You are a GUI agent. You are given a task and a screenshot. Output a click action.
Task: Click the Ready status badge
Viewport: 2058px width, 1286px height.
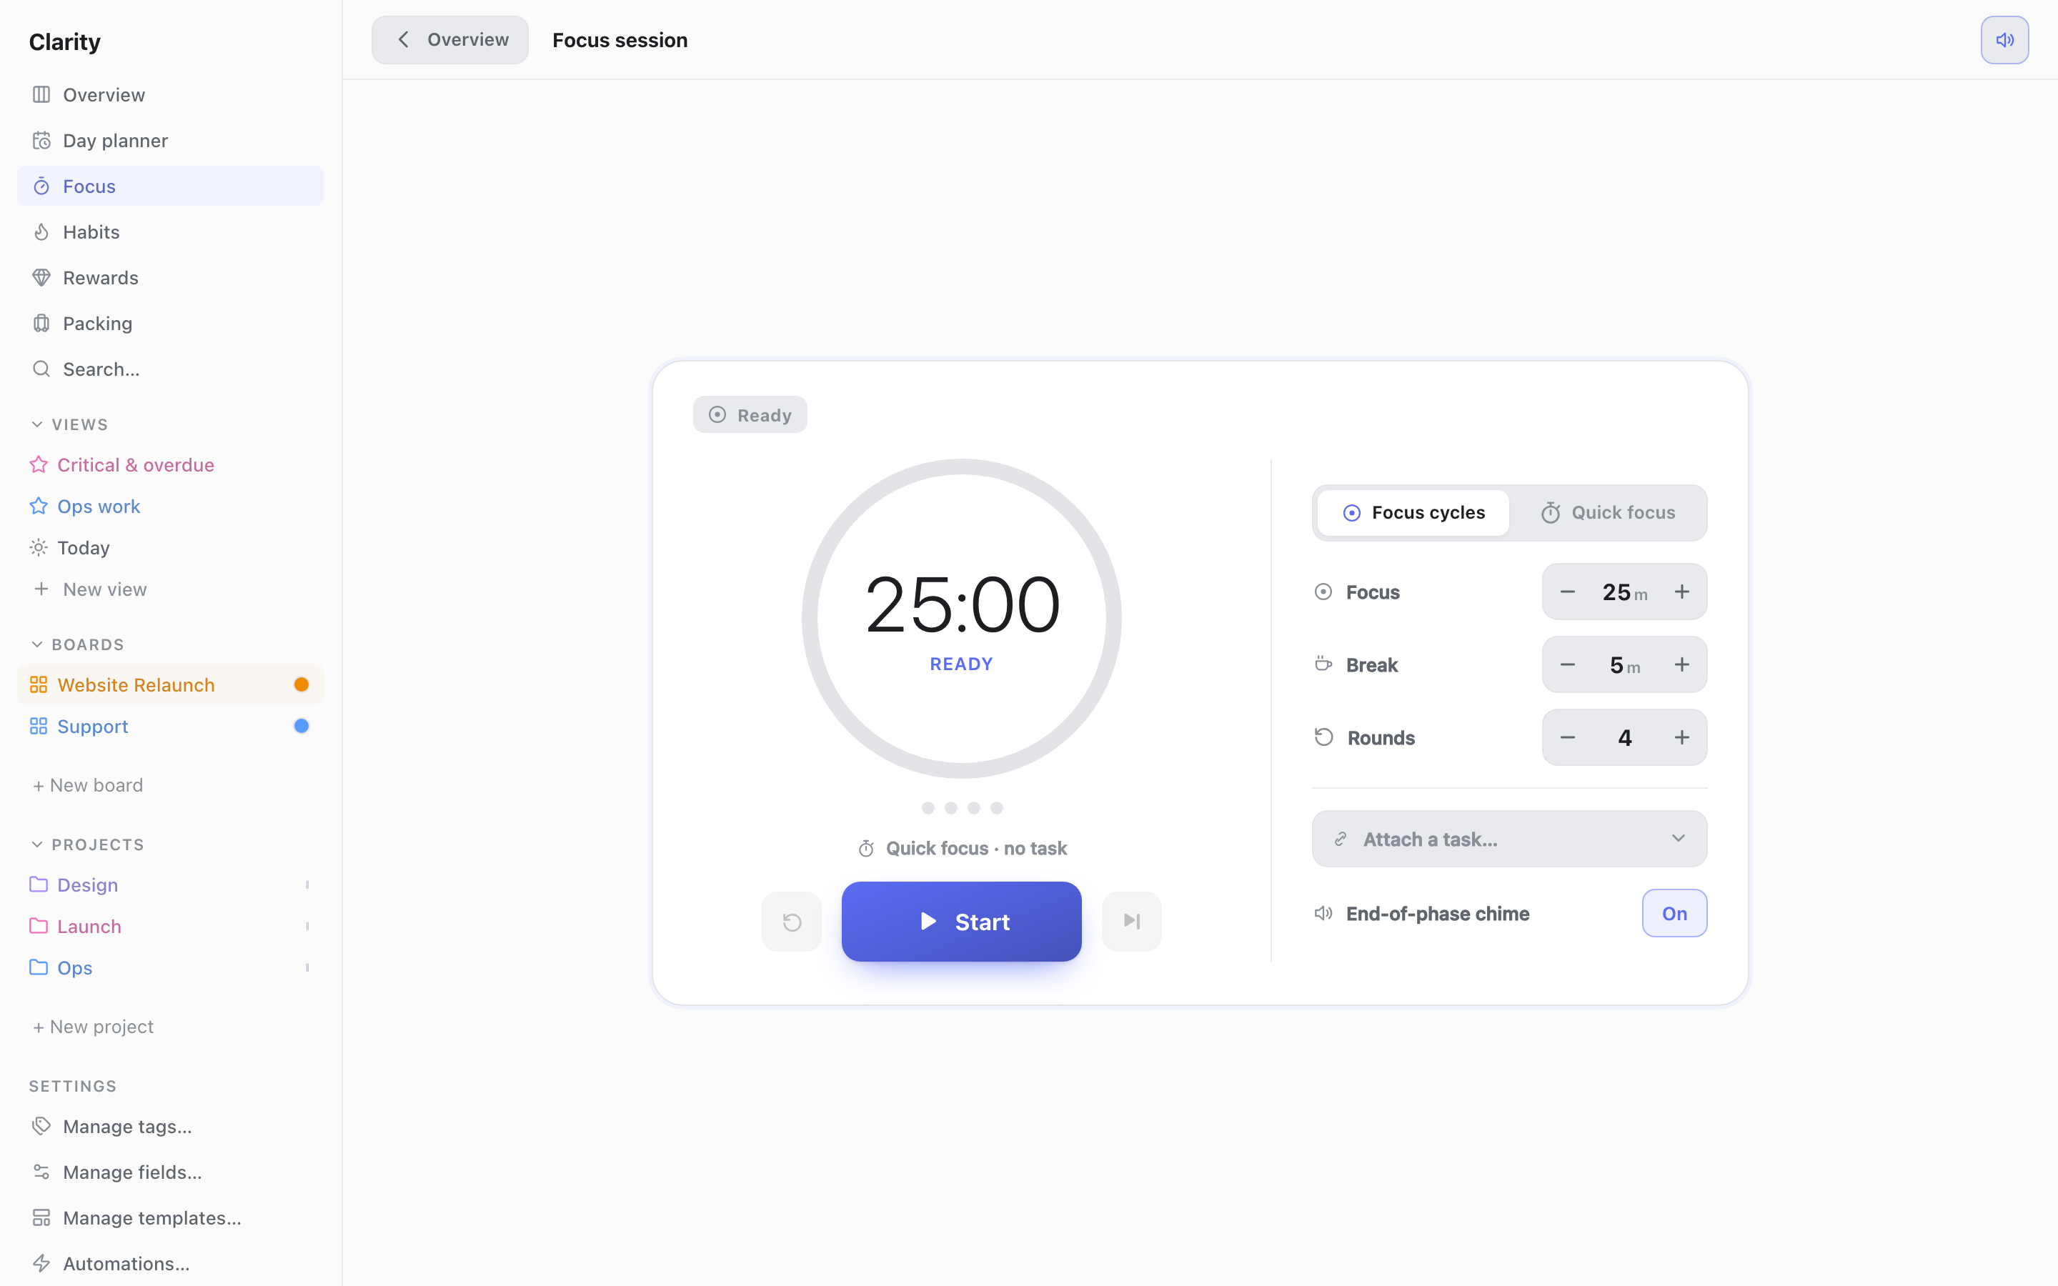(749, 415)
